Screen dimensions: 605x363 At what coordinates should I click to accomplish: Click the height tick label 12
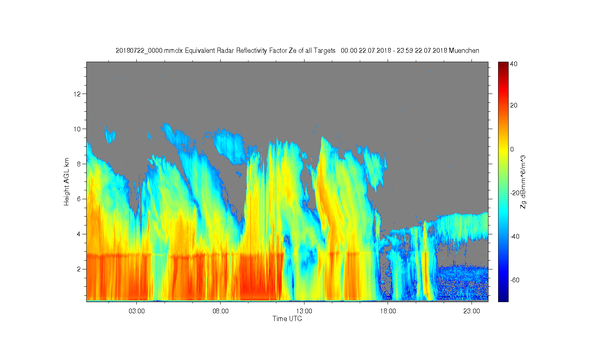click(78, 94)
